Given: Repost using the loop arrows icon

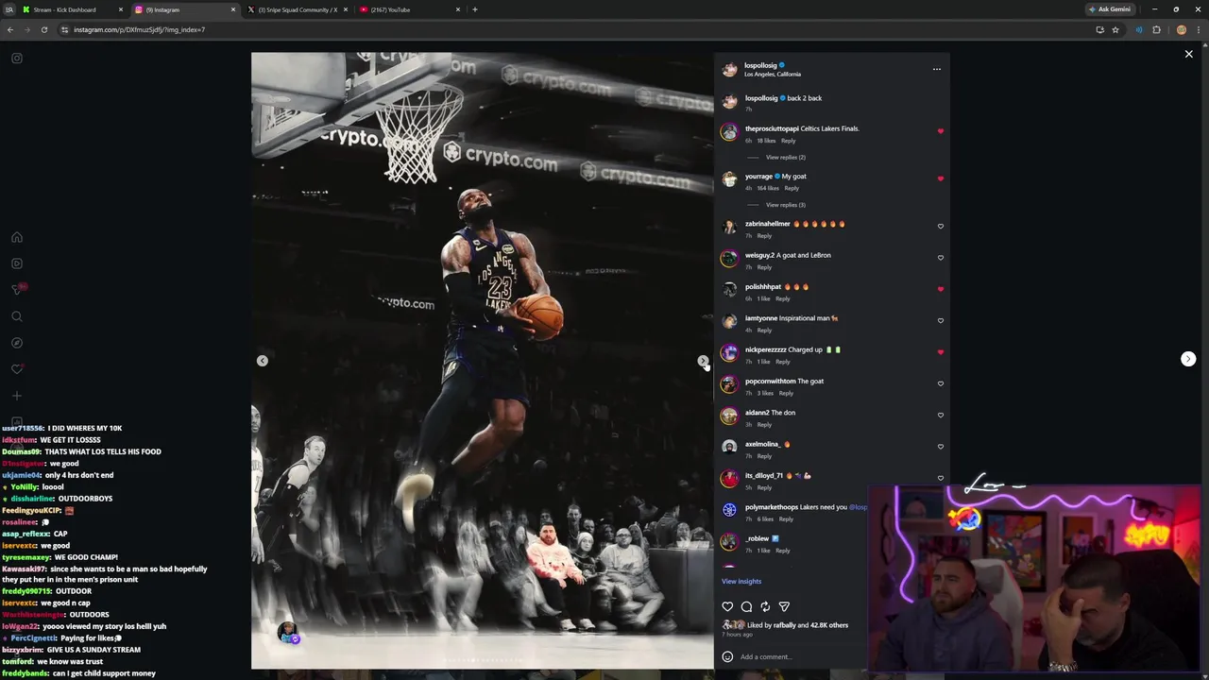Looking at the screenshot, I should click(x=765, y=606).
